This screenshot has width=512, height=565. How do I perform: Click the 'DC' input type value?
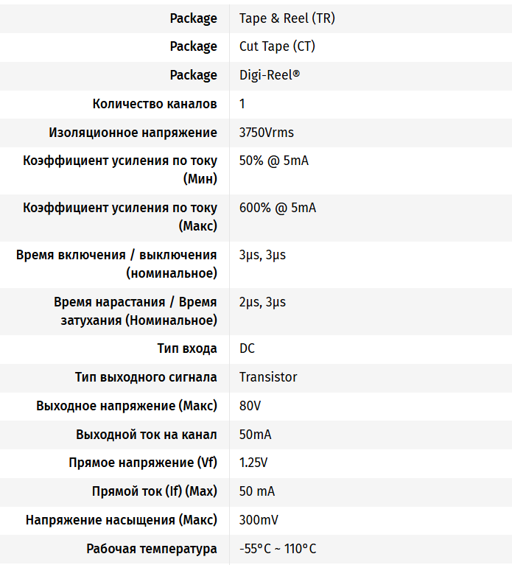(248, 348)
